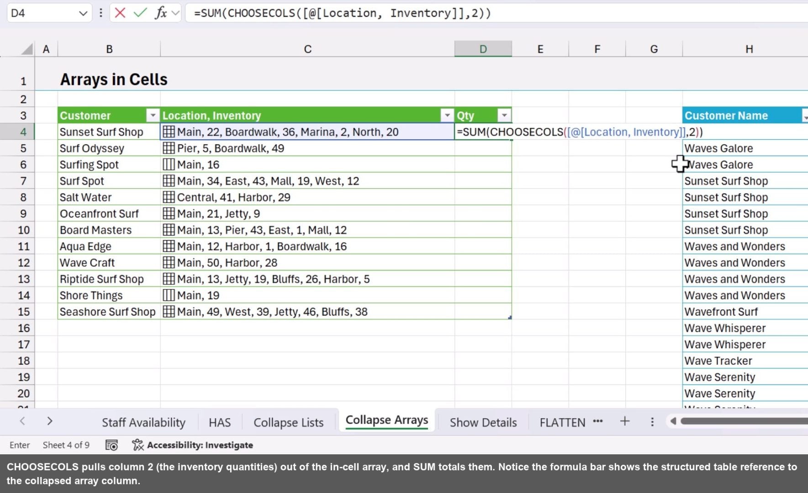Click the name box options dots
808x493 pixels.
(x=101, y=13)
